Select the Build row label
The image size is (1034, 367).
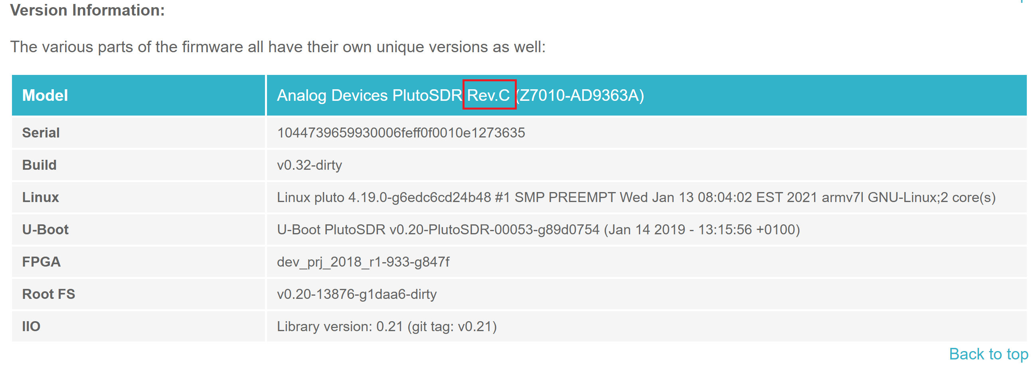(x=40, y=165)
